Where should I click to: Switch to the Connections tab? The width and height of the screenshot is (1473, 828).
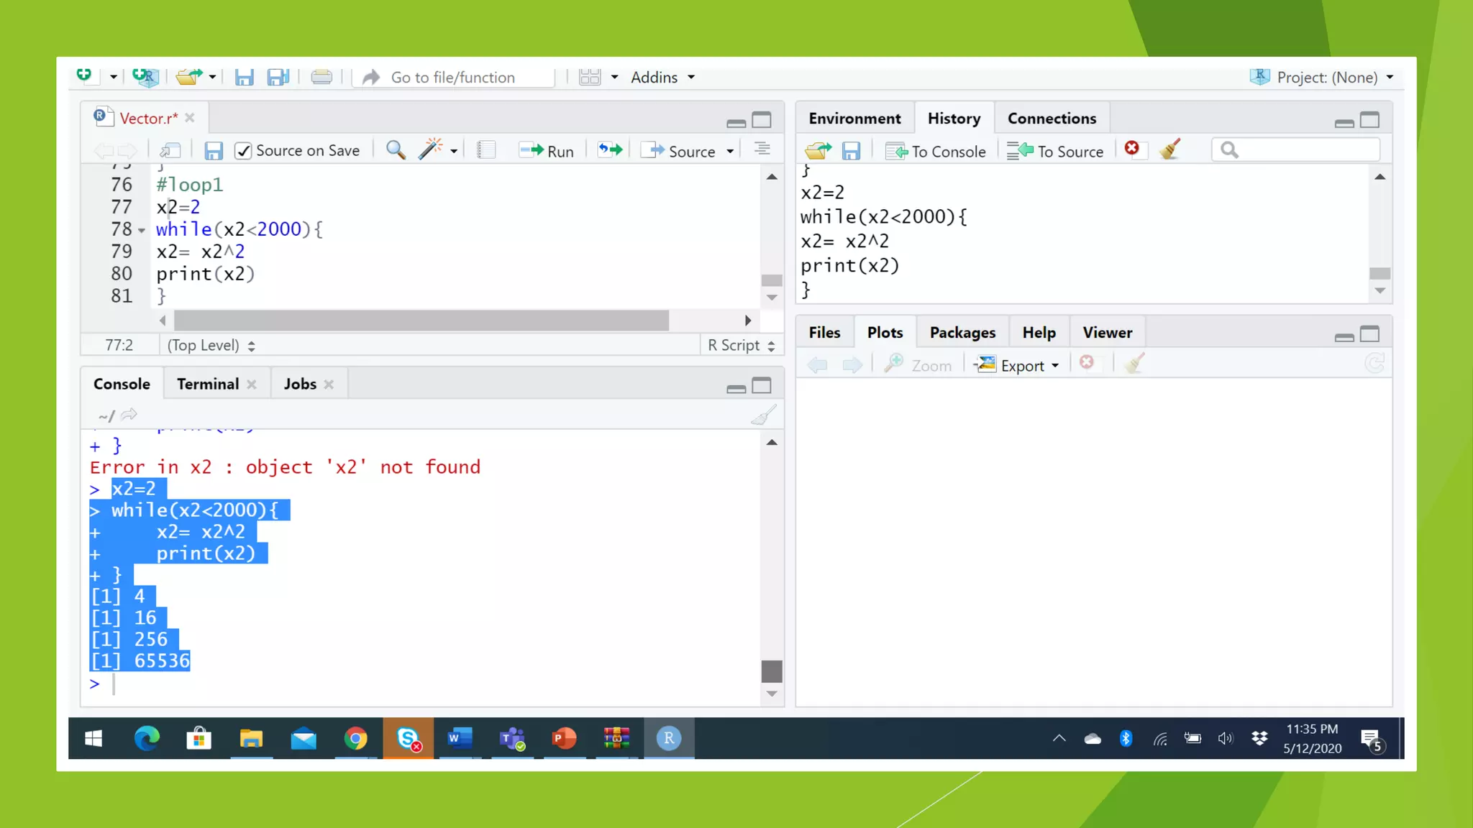tap(1052, 119)
